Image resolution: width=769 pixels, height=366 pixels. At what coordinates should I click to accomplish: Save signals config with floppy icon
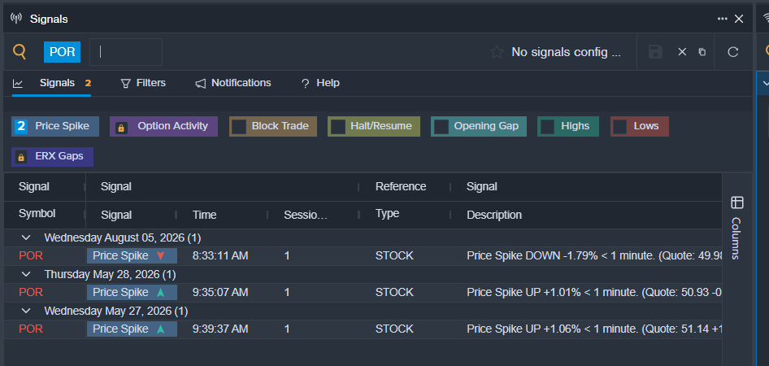656,52
